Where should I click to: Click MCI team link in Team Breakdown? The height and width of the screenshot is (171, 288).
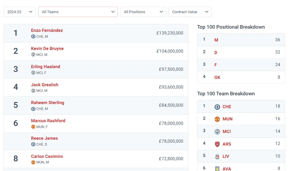click(226, 132)
